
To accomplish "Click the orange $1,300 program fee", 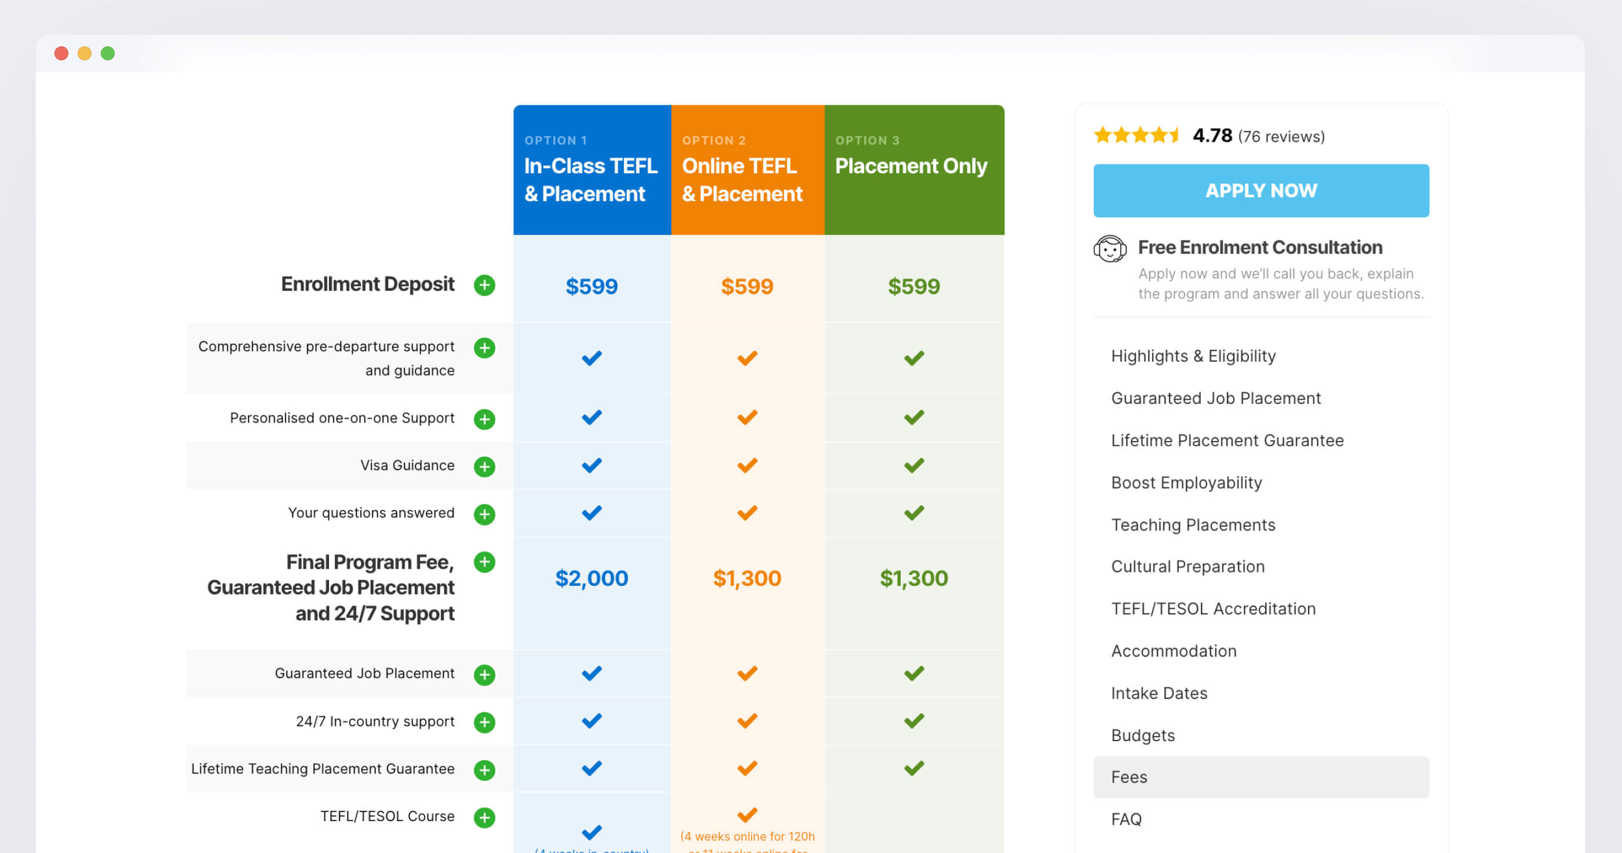I will coord(747,578).
